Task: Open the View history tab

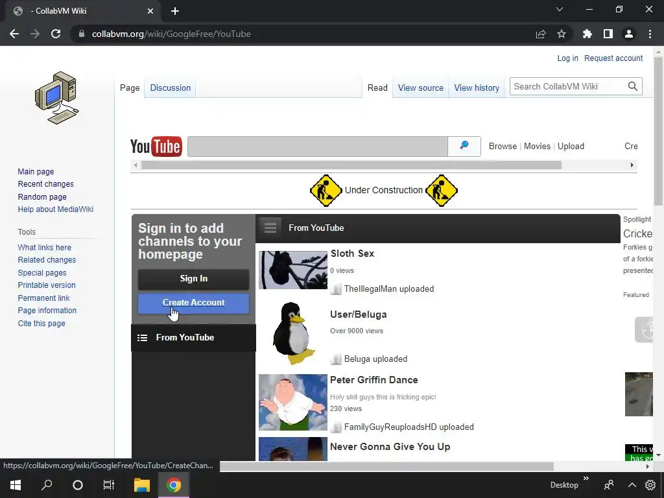Action: (x=477, y=88)
